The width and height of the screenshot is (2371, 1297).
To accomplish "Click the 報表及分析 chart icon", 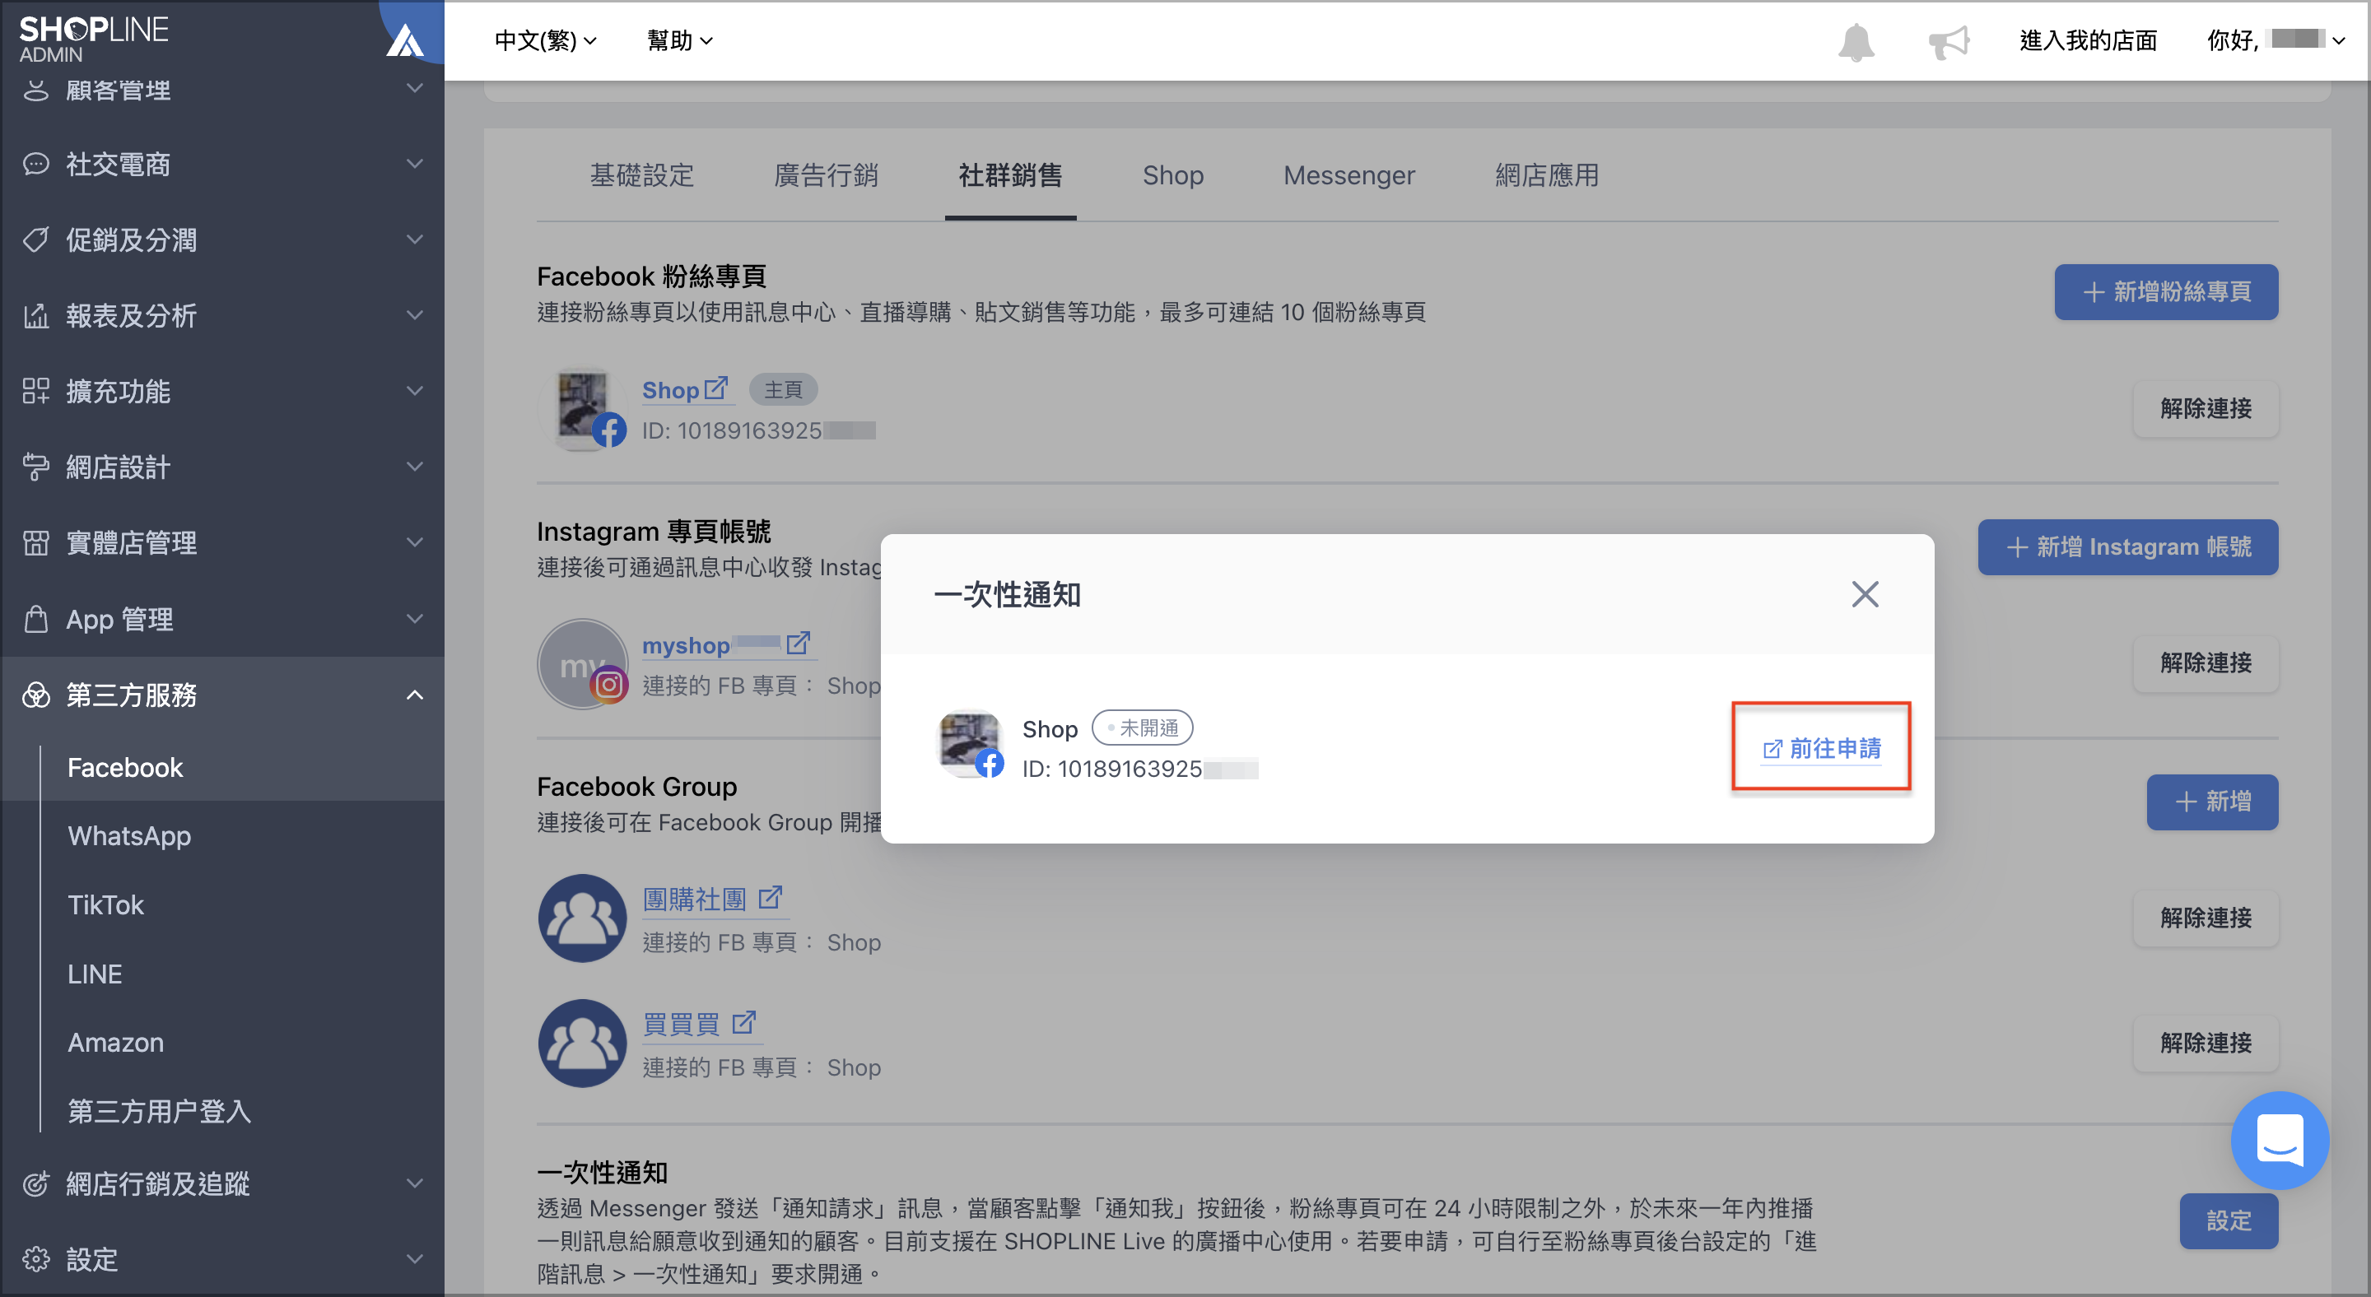I will [36, 315].
